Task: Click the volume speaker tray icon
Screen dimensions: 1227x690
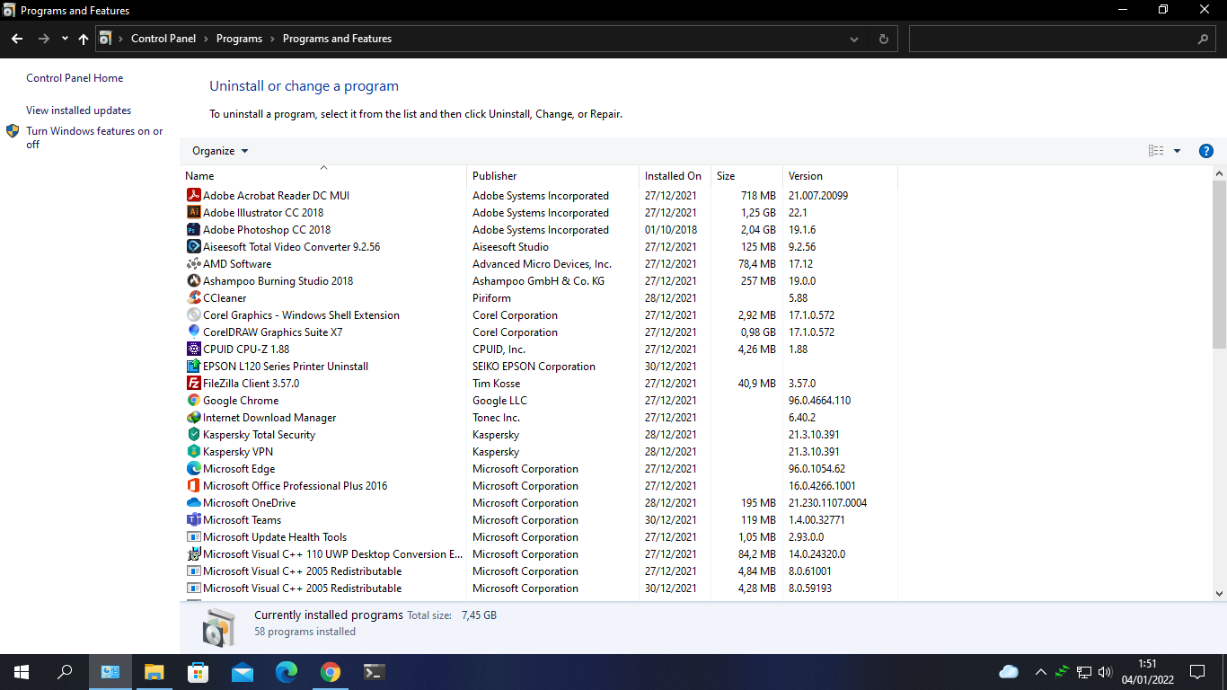Action: click(1105, 672)
